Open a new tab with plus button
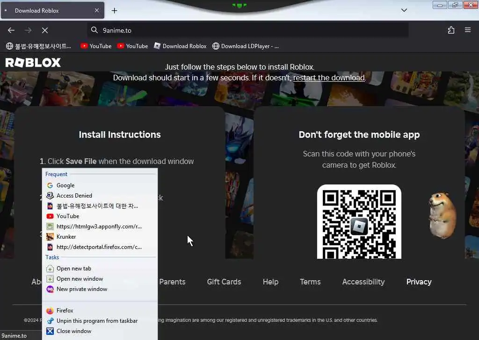The image size is (479, 340). coord(114,11)
